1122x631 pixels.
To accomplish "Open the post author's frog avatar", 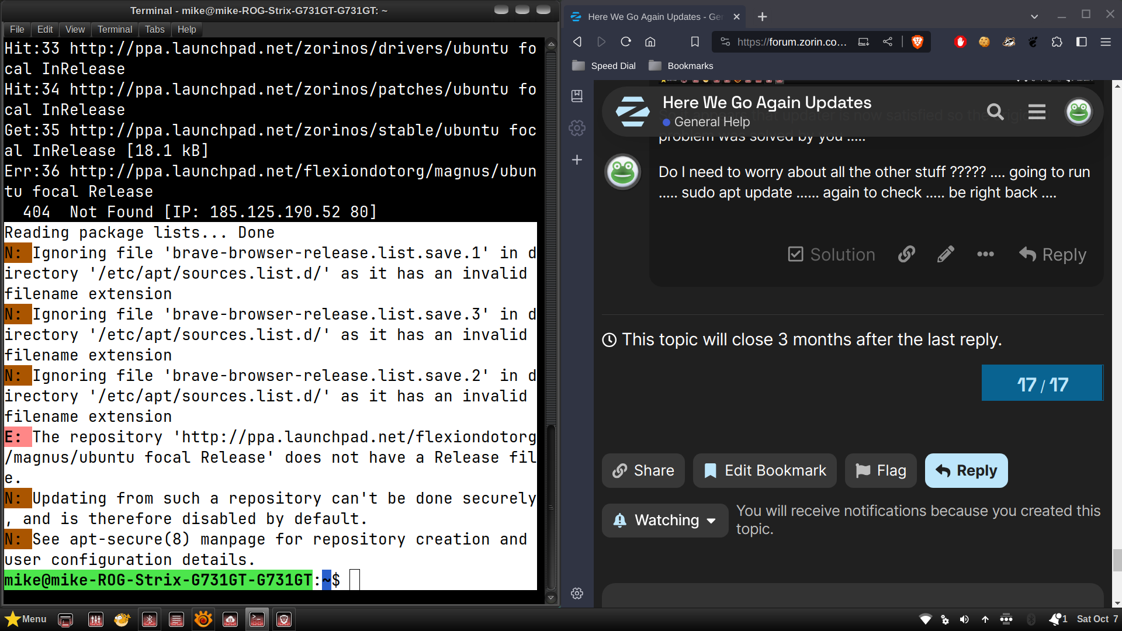I will (x=622, y=172).
